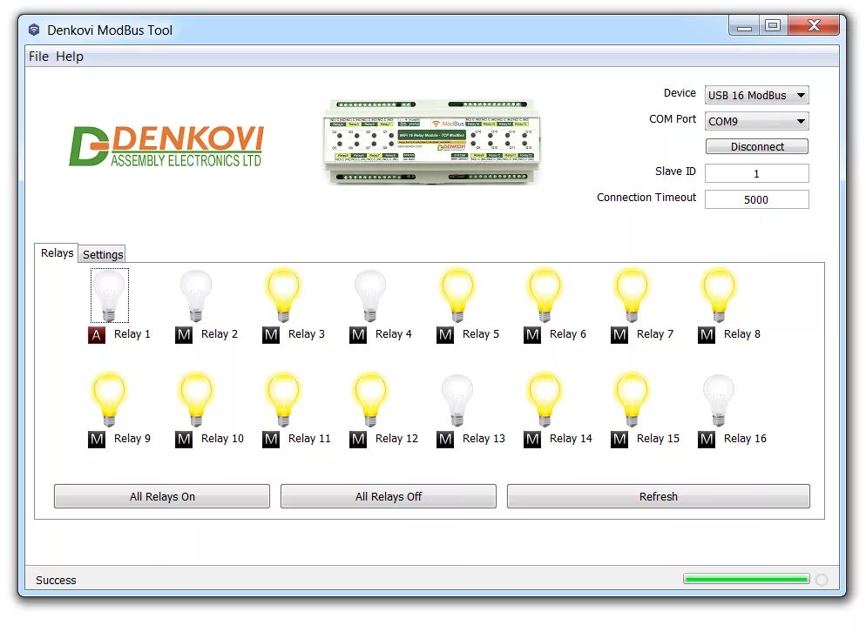Toggle the Relay 6 light bulb
This screenshot has height=632, width=866.
545,295
